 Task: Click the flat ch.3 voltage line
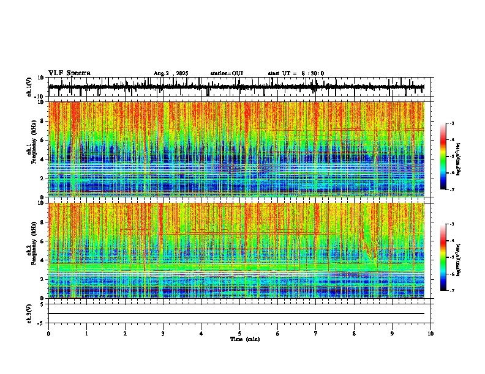236,313
